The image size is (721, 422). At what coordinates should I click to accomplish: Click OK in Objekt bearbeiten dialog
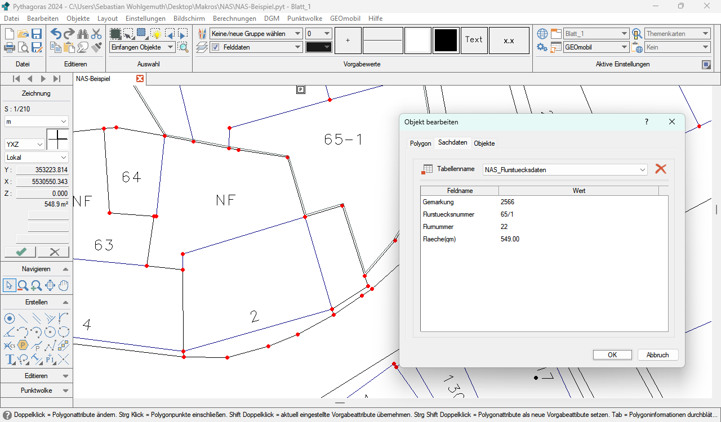coord(612,355)
